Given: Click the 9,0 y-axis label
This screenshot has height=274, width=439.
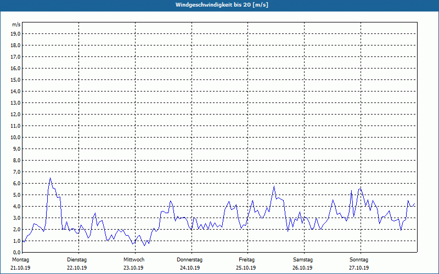Looking at the screenshot, I should [17, 149].
